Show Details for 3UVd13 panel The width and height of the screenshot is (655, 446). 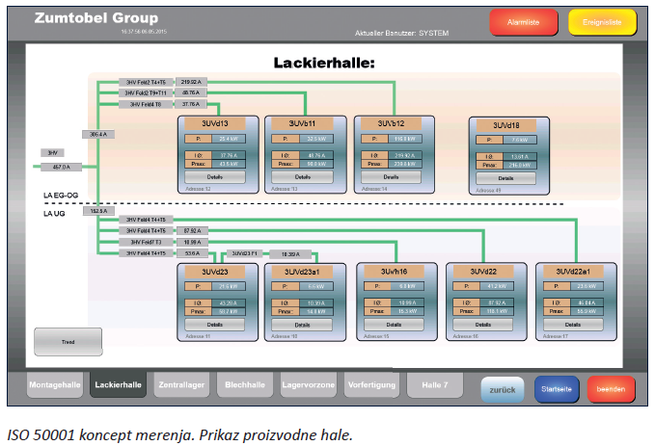(x=217, y=177)
